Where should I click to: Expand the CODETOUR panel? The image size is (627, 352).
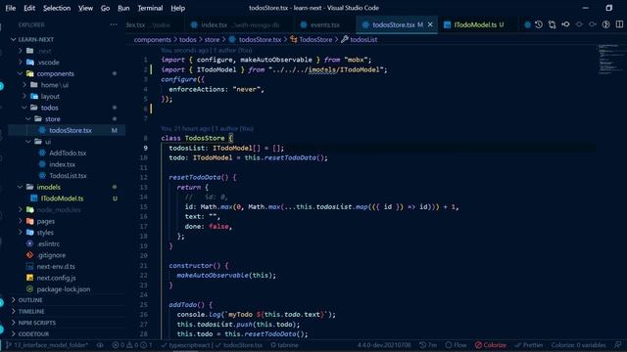33,334
